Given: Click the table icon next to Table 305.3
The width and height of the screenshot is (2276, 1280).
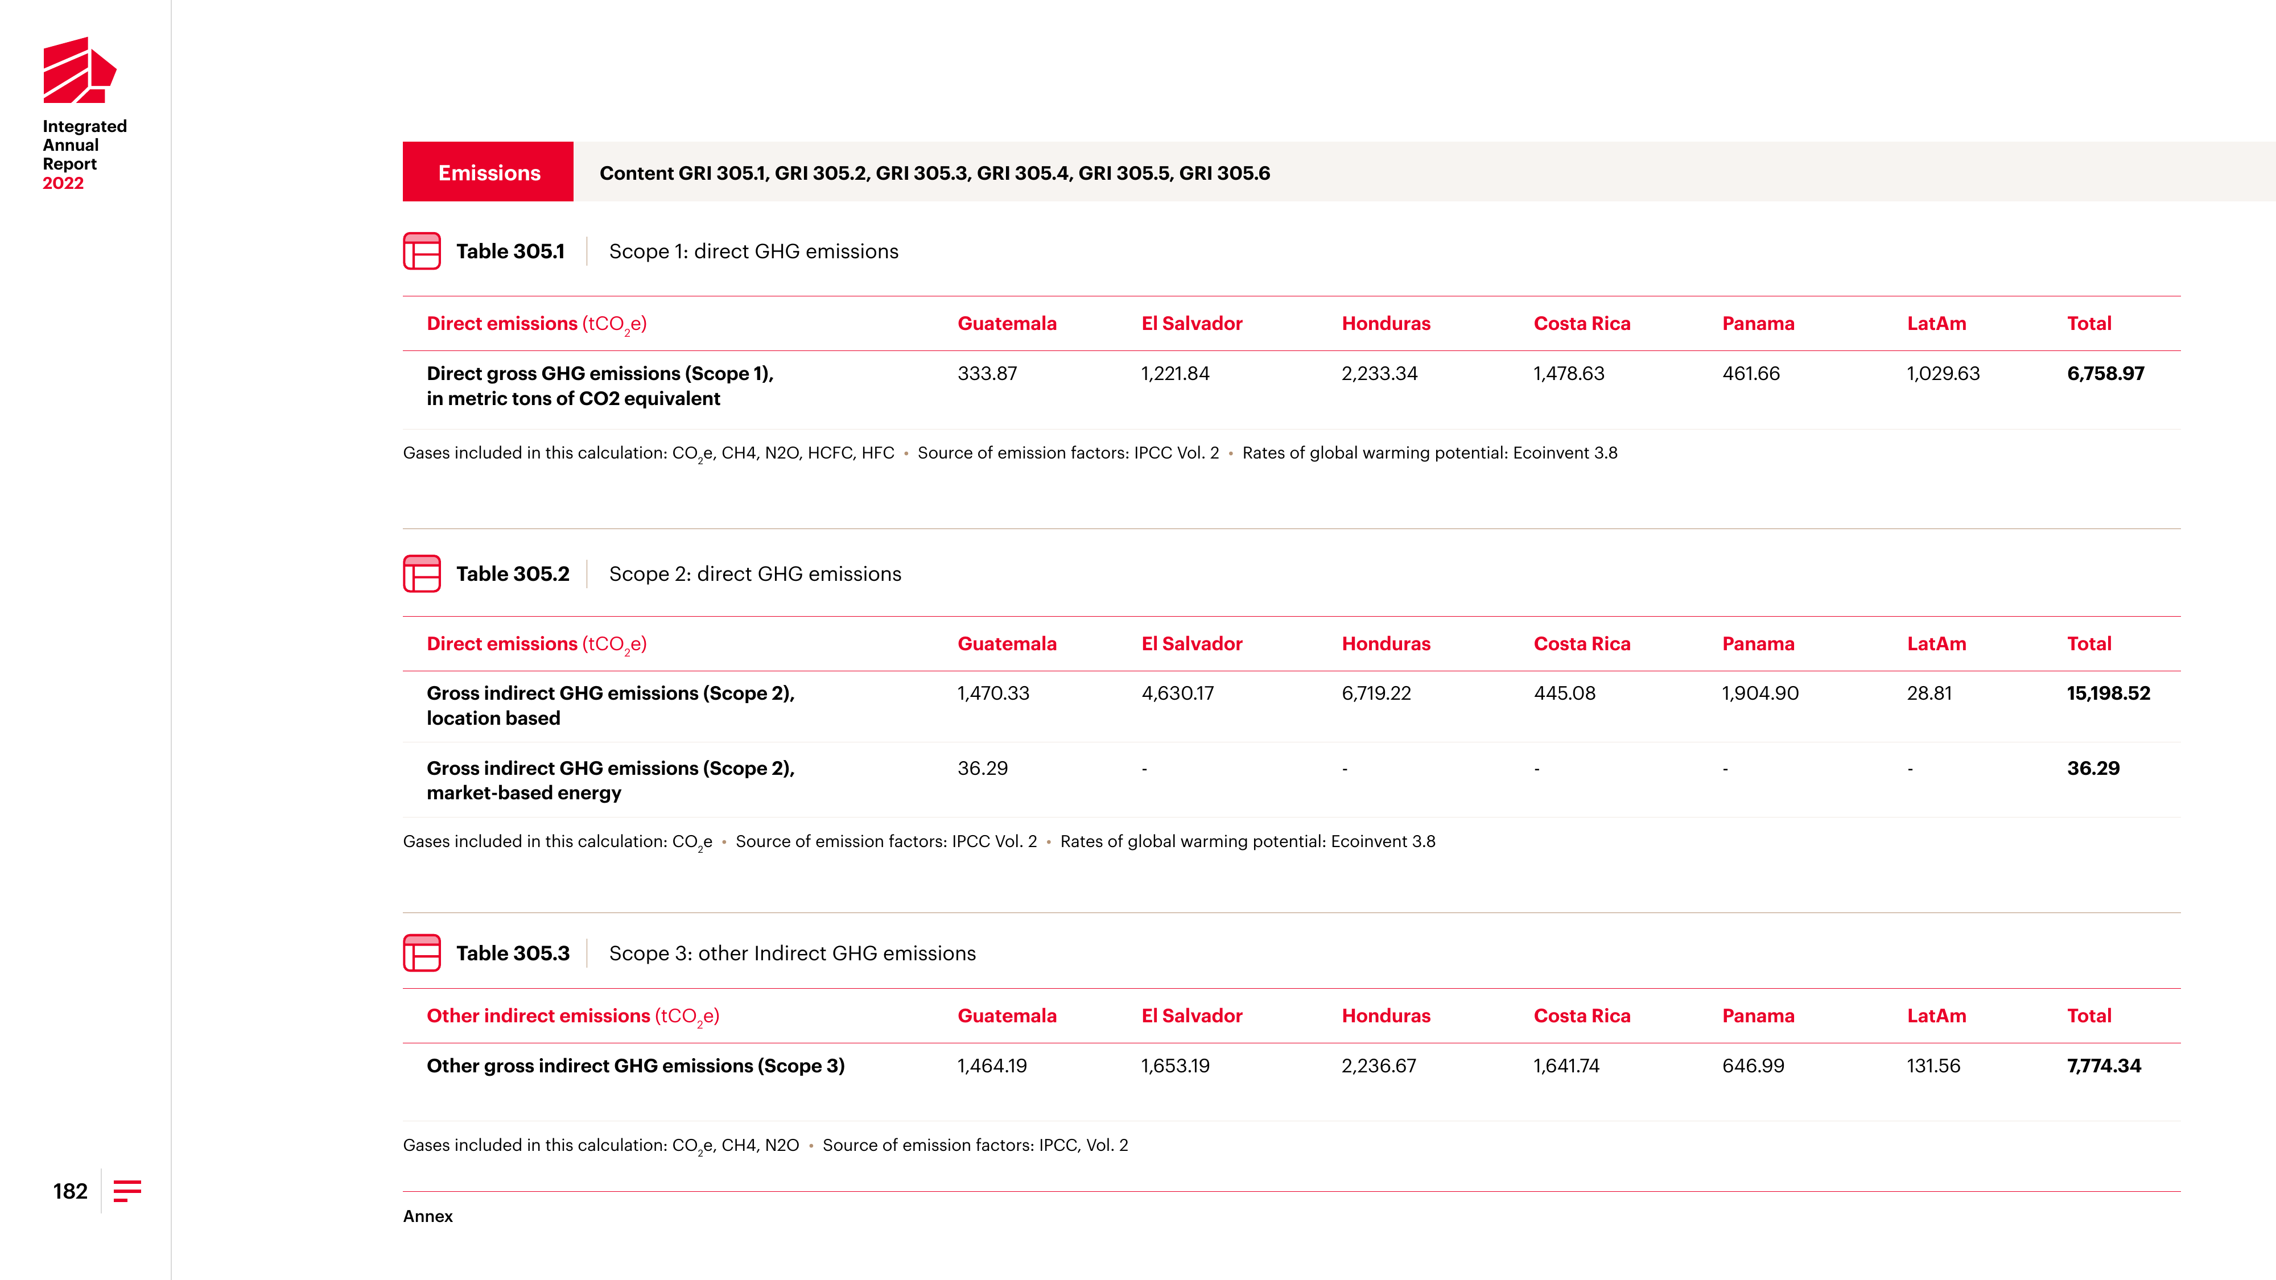Looking at the screenshot, I should coord(422,953).
